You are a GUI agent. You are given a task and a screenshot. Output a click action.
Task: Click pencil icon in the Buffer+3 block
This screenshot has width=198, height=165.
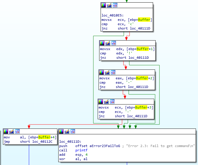tap(106, 102)
